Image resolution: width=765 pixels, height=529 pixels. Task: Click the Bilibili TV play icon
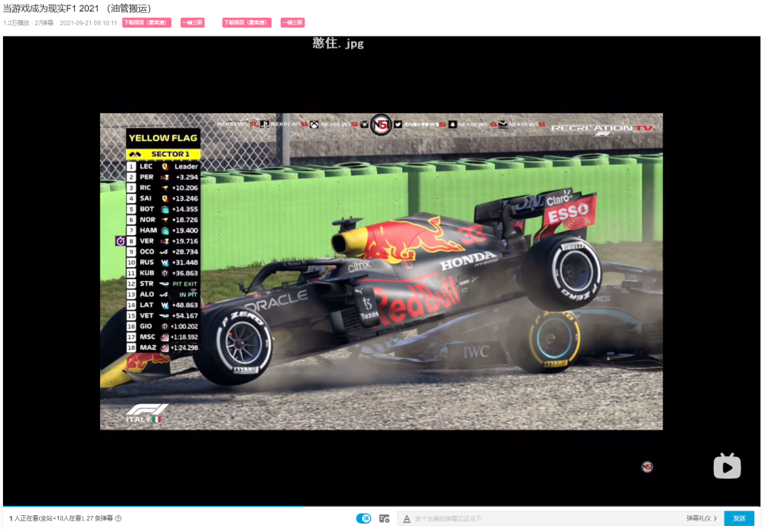(x=727, y=466)
